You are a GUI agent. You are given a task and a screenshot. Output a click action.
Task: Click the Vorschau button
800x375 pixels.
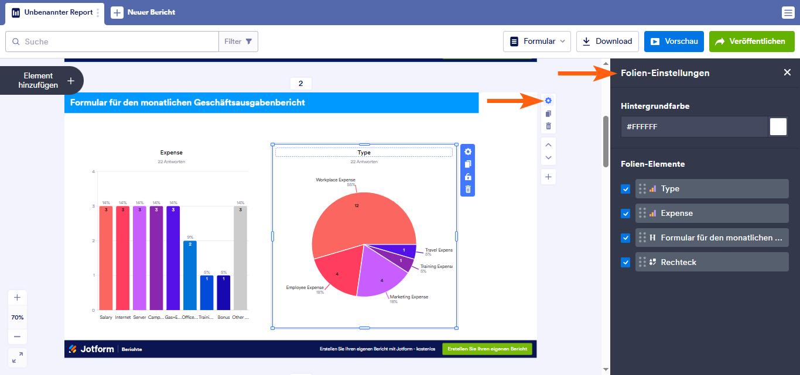click(x=673, y=42)
